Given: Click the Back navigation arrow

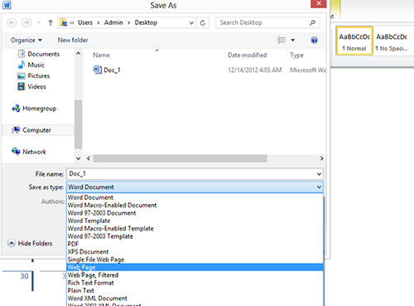Looking at the screenshot, I should tap(12, 22).
